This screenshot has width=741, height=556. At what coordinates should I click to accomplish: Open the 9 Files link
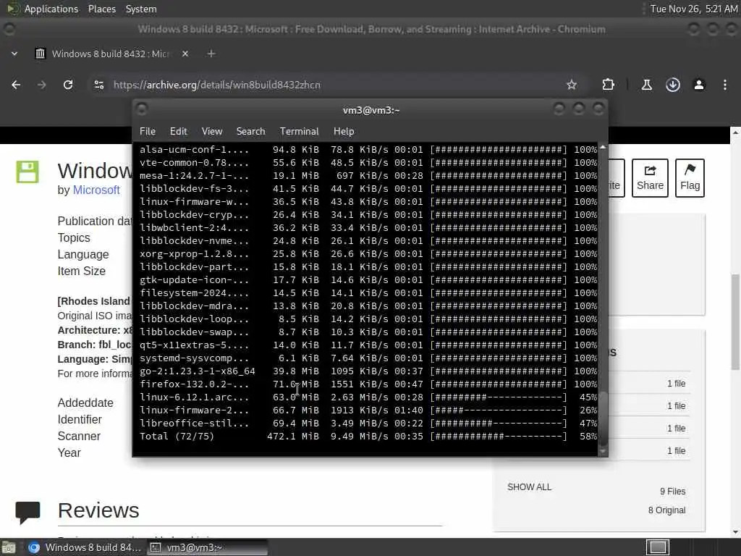pos(672,492)
